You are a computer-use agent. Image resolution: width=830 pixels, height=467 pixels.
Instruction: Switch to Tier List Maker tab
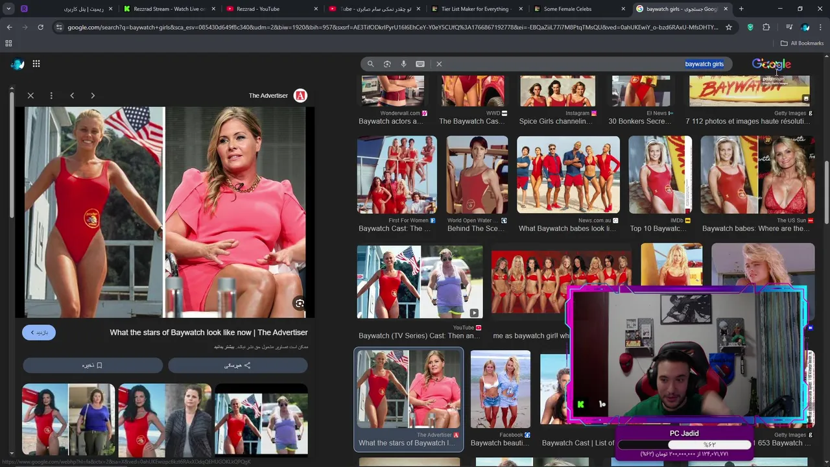[x=477, y=9]
